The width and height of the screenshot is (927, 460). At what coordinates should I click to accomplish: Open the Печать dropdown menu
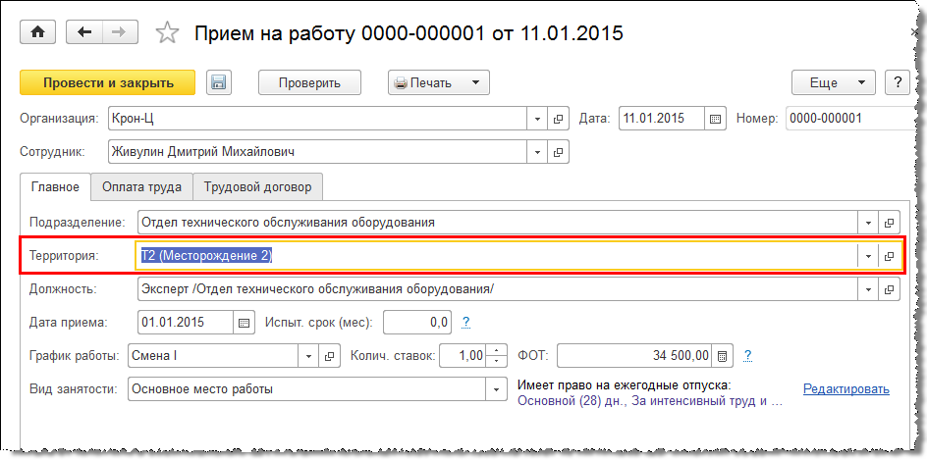[x=439, y=82]
